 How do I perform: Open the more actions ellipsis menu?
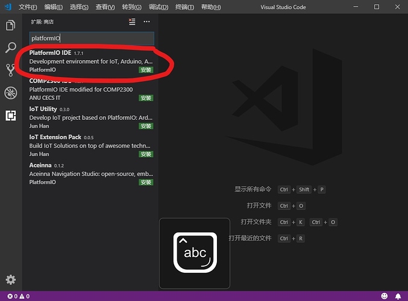147,22
